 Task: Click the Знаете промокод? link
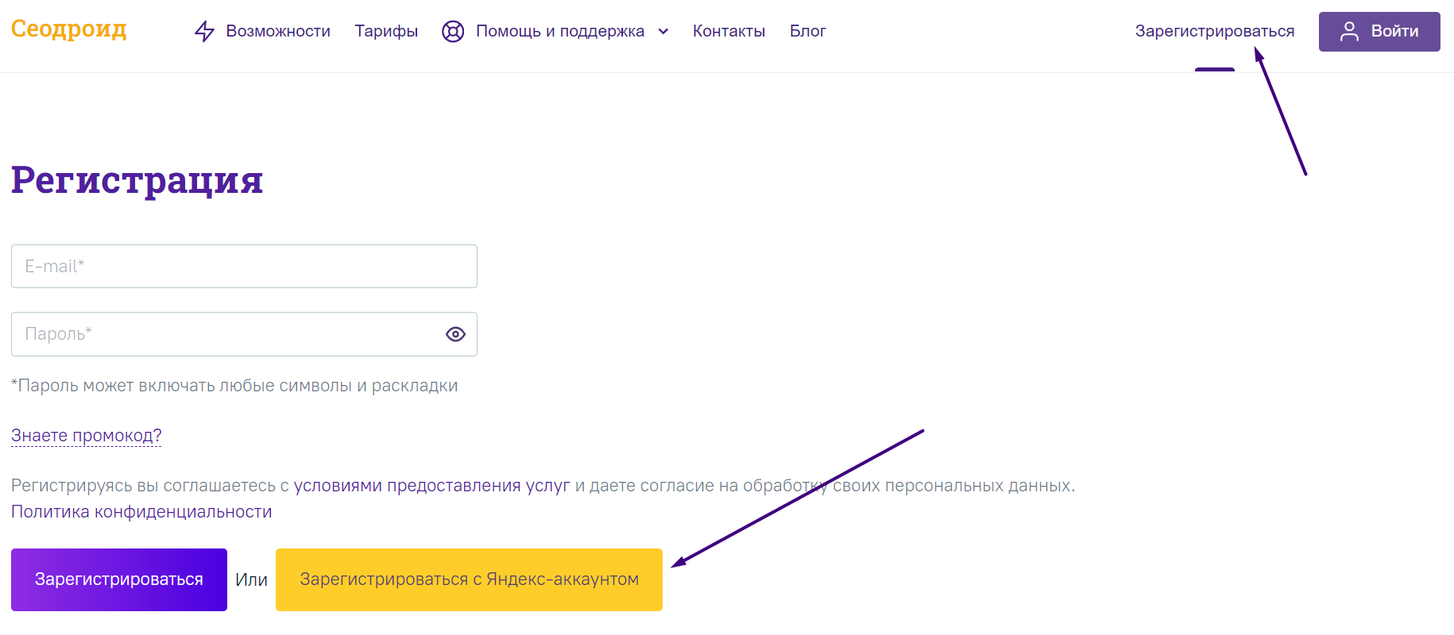pos(87,436)
